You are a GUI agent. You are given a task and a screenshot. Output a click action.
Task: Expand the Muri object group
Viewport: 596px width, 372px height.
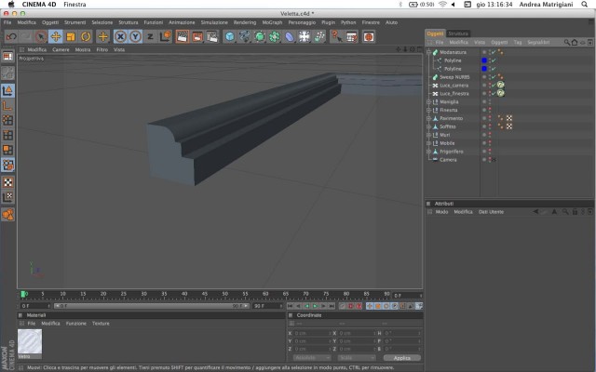click(428, 135)
